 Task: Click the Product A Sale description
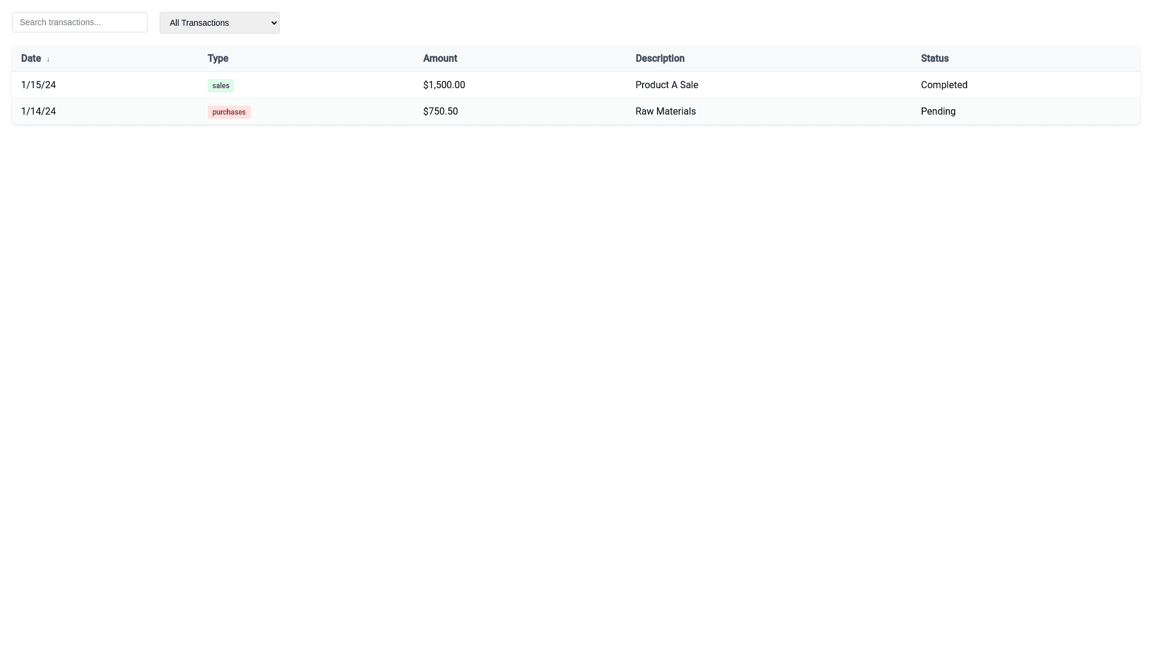tap(667, 85)
